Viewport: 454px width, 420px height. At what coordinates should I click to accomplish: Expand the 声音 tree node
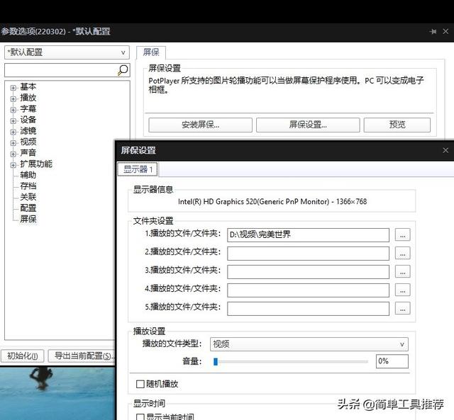click(13, 154)
